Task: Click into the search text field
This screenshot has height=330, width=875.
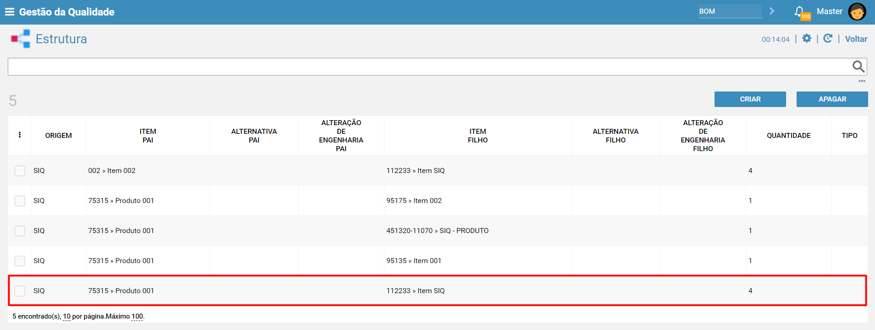Action: coord(429,66)
